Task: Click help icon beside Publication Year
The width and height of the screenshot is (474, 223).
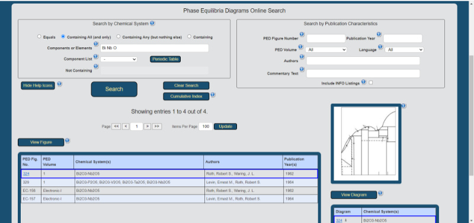Action: tap(379, 34)
